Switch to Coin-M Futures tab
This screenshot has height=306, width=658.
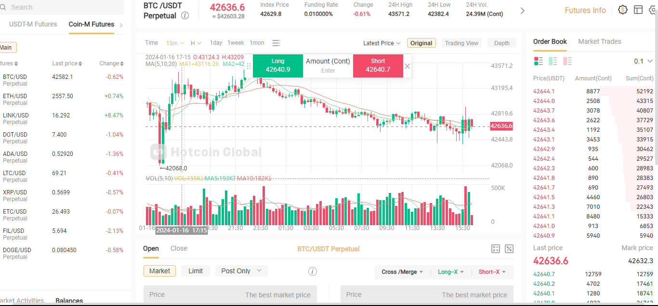click(x=92, y=24)
